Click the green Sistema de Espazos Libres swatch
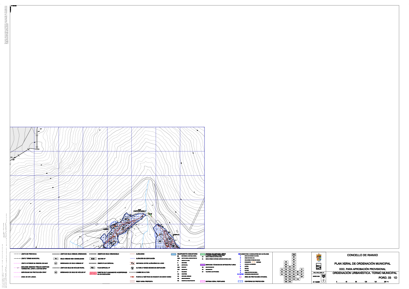The image size is (409, 289). [x=202, y=254]
